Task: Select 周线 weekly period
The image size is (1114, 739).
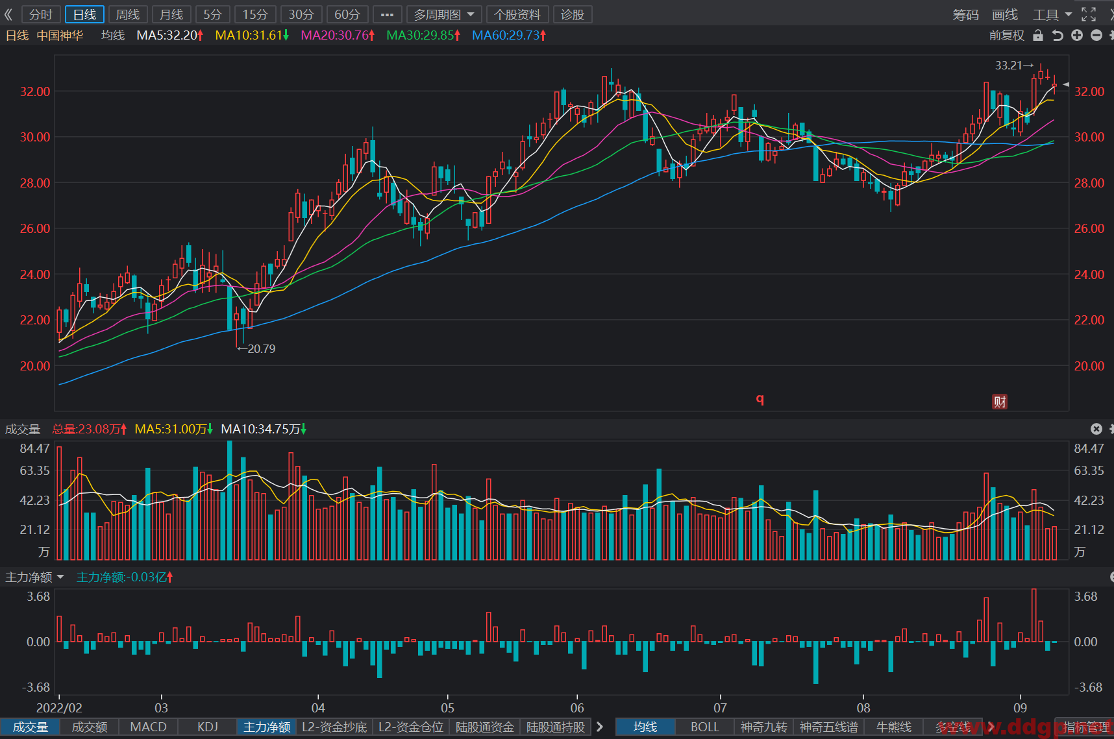Action: 128,14
